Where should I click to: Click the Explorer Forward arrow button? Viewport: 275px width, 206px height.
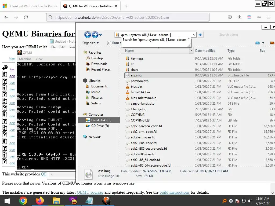click(x=95, y=35)
